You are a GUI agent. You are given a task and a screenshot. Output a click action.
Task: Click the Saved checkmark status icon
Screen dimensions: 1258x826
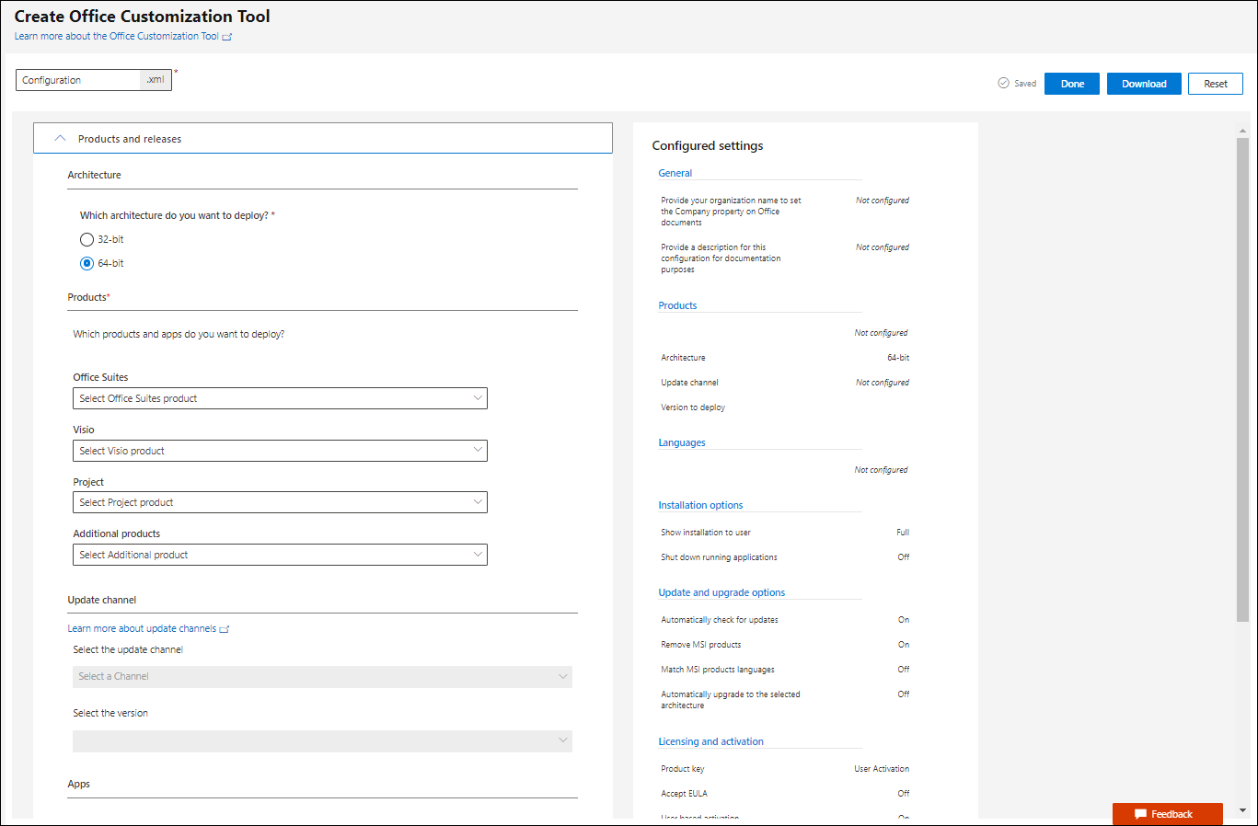(1003, 83)
